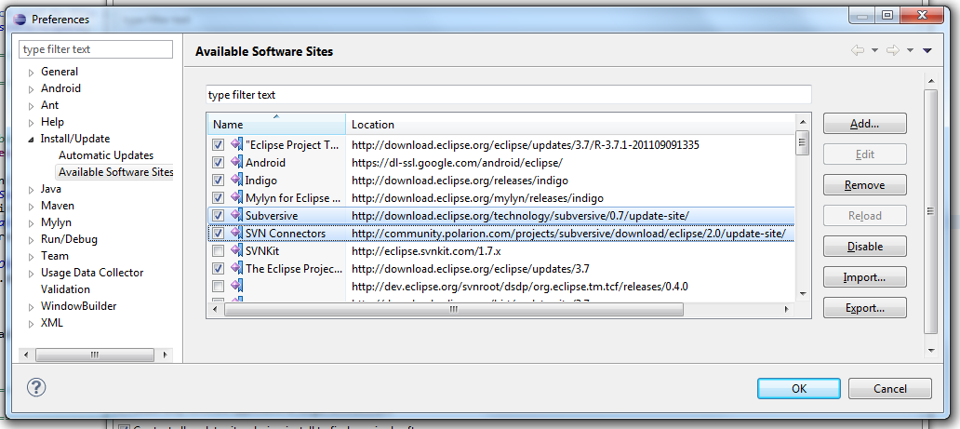Click the Subversive site repository icon
The height and width of the screenshot is (429, 960).
click(236, 215)
